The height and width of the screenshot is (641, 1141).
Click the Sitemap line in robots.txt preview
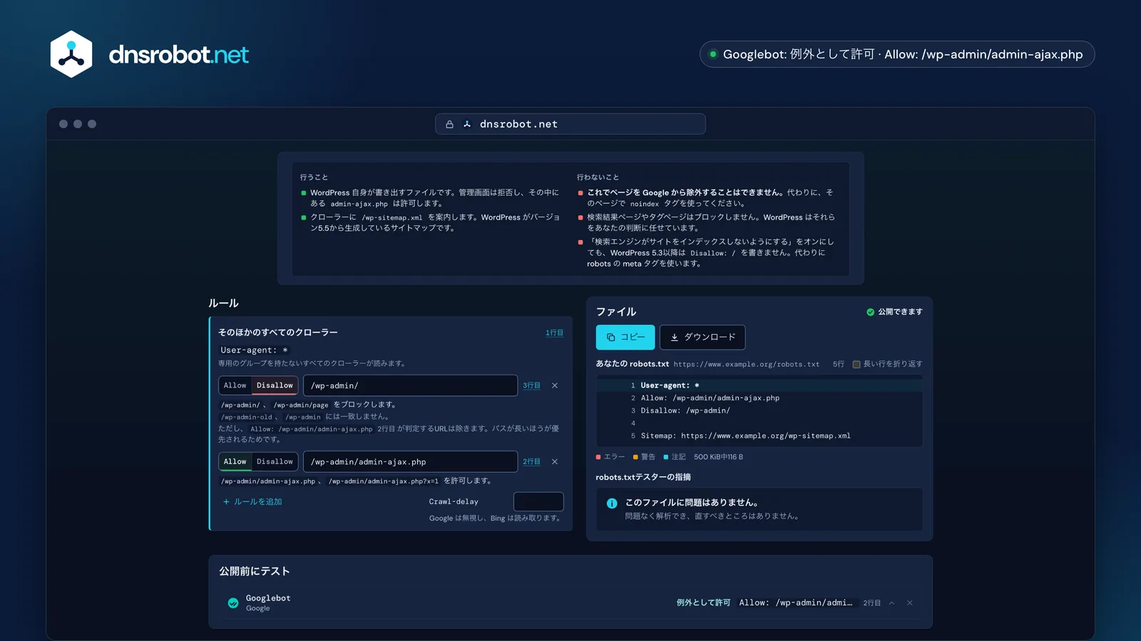pyautogui.click(x=745, y=436)
